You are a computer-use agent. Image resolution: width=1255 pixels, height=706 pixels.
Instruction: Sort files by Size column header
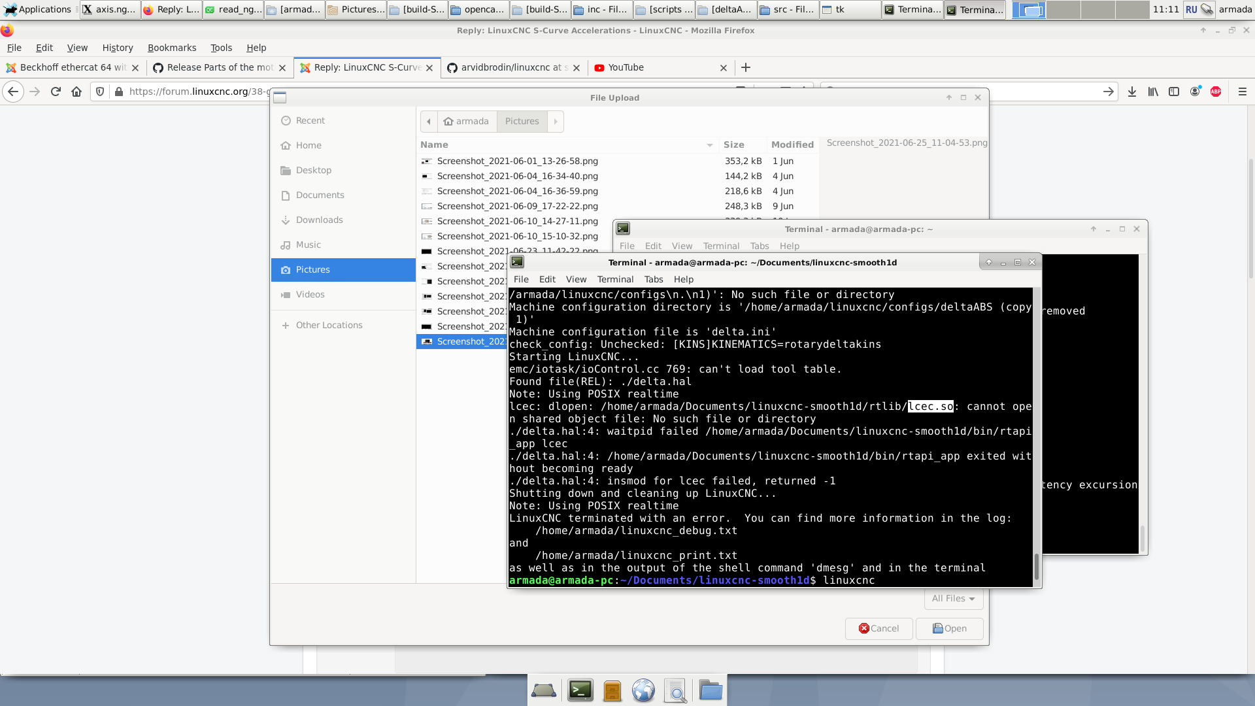pyautogui.click(x=743, y=145)
